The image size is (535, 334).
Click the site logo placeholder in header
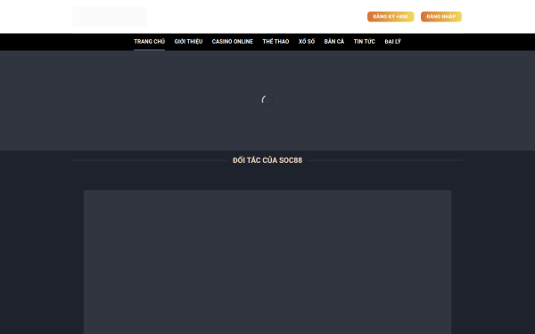110,17
